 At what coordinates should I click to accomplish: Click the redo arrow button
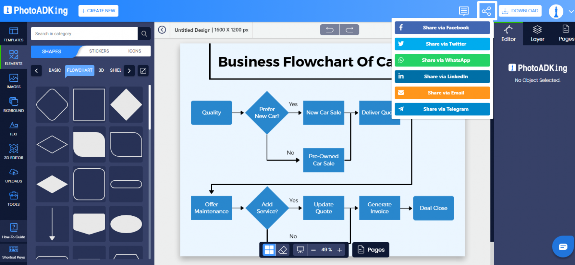tap(349, 30)
